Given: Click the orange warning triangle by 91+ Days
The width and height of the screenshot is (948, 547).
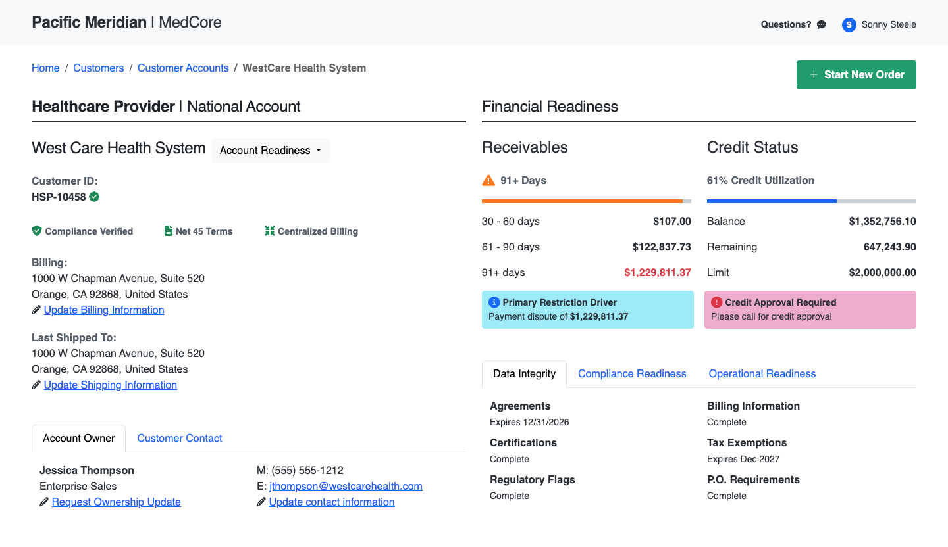Looking at the screenshot, I should 488,180.
